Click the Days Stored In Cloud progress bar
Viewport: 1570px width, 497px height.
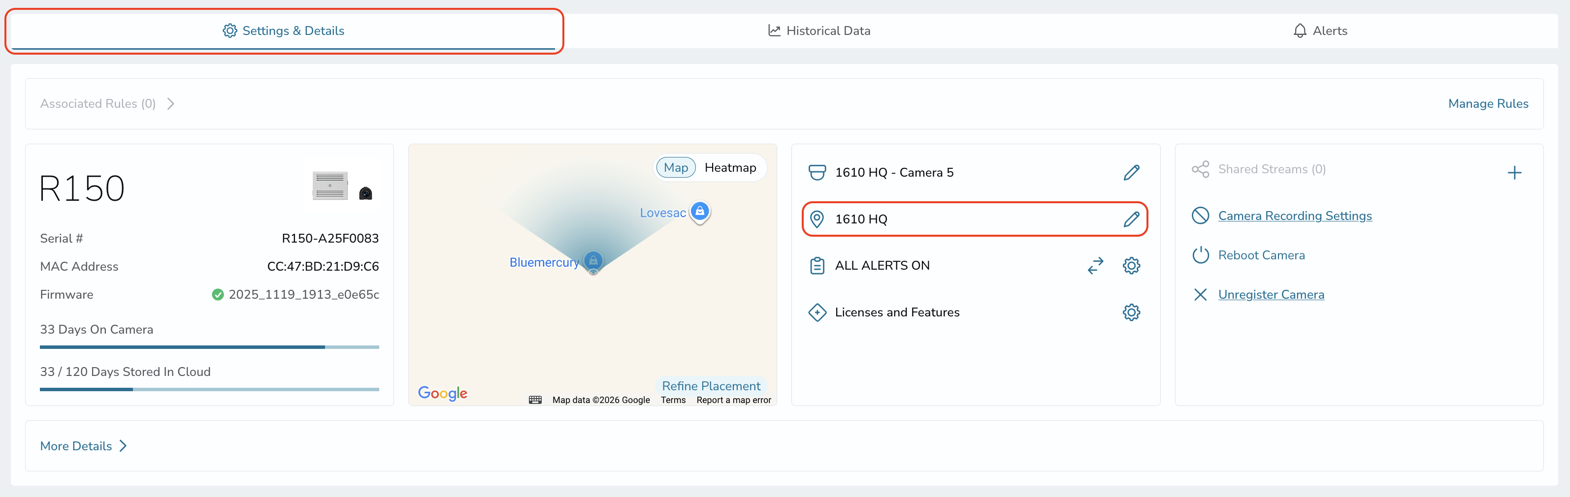point(209,389)
